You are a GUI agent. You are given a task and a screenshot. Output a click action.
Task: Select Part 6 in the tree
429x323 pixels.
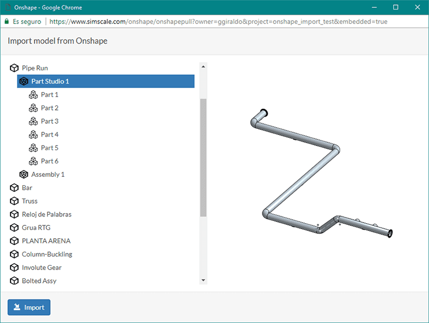[50, 161]
